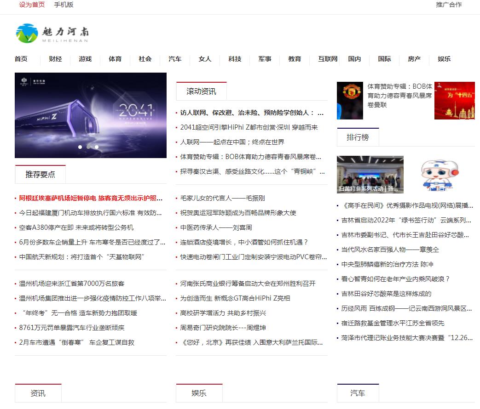The image size is (480, 409).
Task: Open the 军事 navigation item
Action: click(x=265, y=59)
